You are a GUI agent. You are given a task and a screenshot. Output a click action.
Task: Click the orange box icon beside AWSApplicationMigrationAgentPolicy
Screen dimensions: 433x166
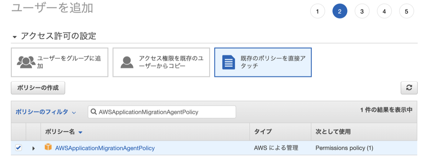[x=48, y=148]
